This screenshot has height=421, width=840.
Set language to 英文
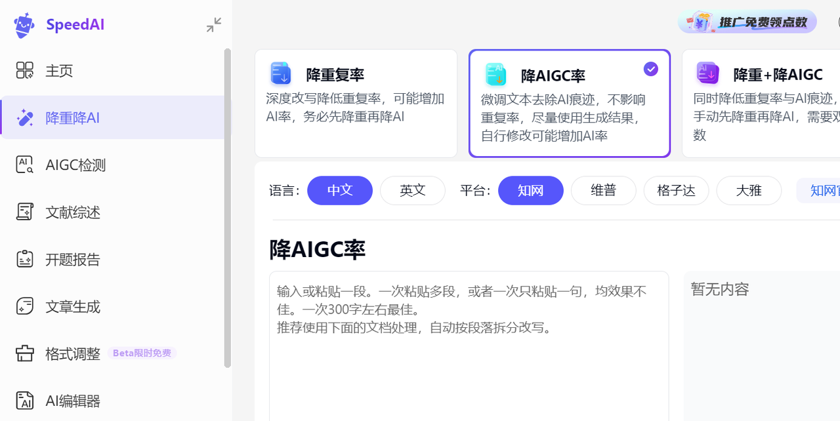pyautogui.click(x=413, y=191)
